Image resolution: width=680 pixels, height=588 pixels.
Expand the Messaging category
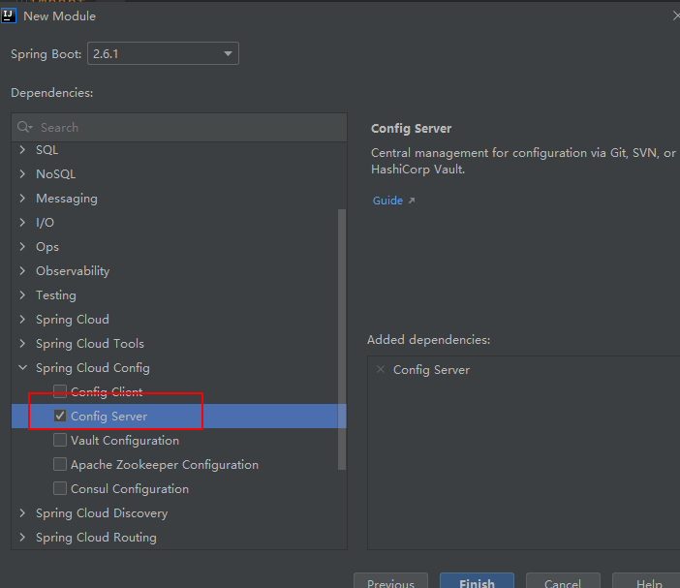pos(22,199)
